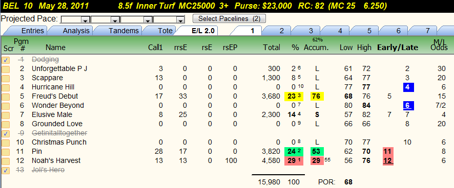Image resolution: width=454 pixels, height=188 pixels.
Task: Click the Early/Late column header
Action: 398,48
